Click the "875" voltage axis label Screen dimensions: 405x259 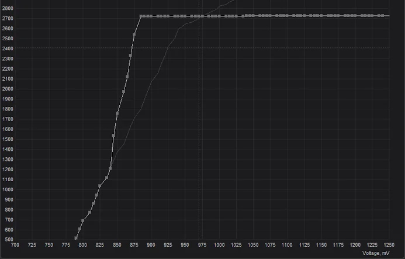(x=134, y=245)
